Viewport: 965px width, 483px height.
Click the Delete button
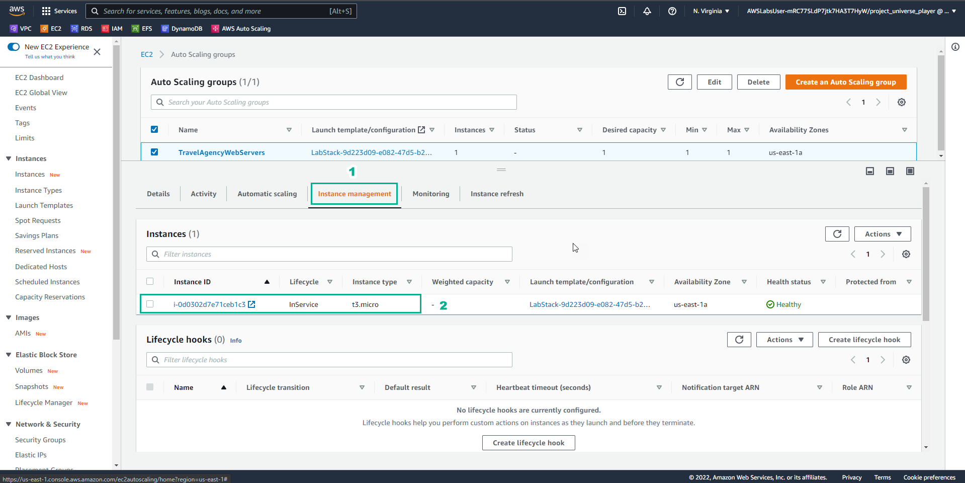758,82
